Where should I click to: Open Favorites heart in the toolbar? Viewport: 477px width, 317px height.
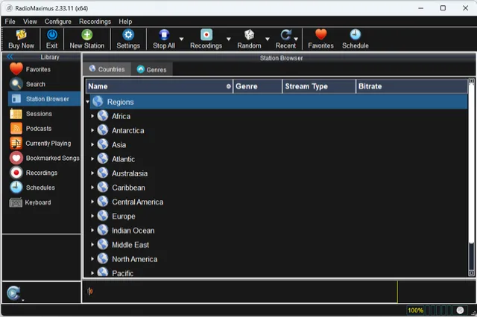(320, 34)
